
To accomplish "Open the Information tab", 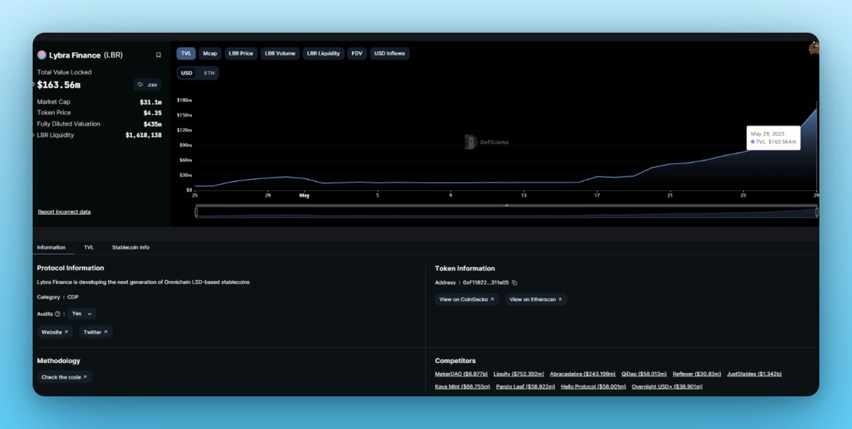I will tap(51, 247).
